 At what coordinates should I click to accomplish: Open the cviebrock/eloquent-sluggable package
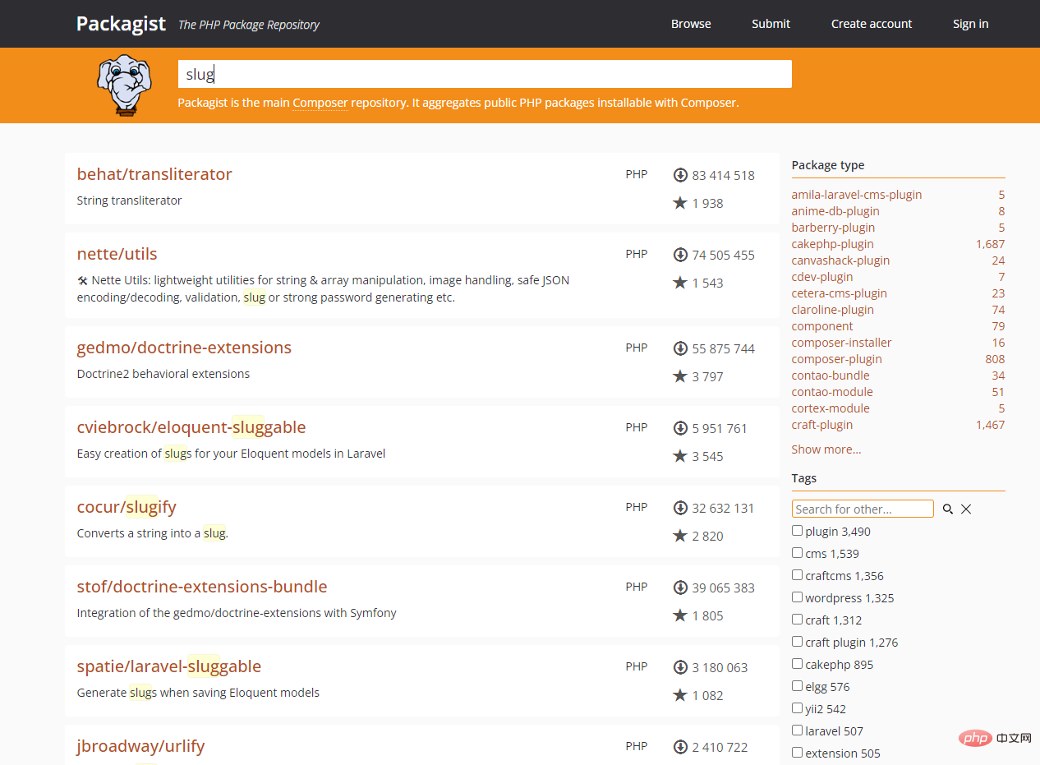(191, 427)
